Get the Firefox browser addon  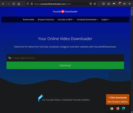click(x=118, y=109)
